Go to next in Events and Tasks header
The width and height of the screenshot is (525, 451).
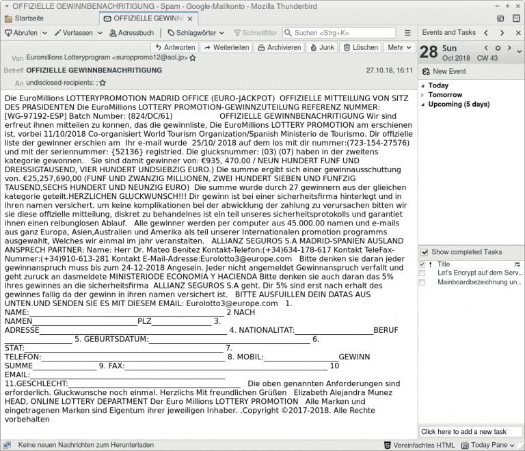502,33
